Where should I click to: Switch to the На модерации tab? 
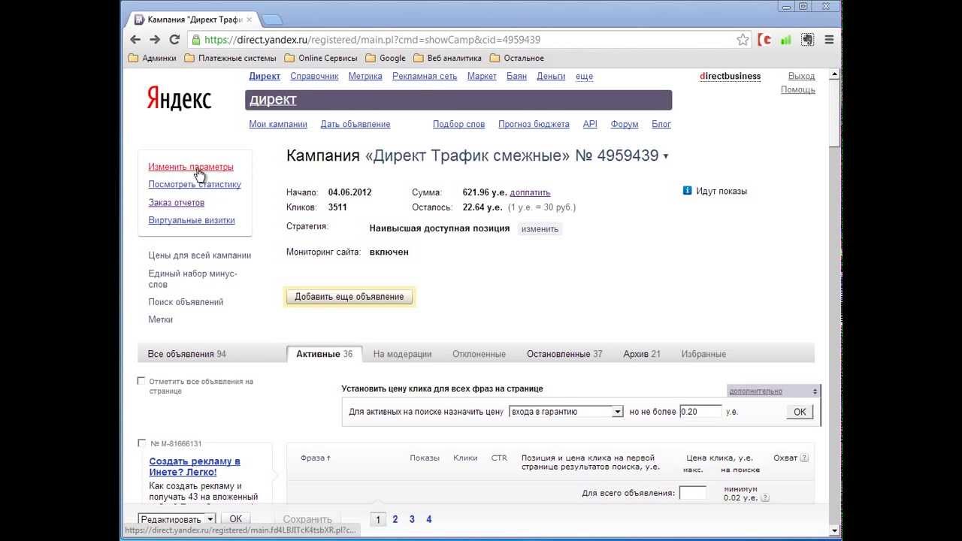coord(402,354)
